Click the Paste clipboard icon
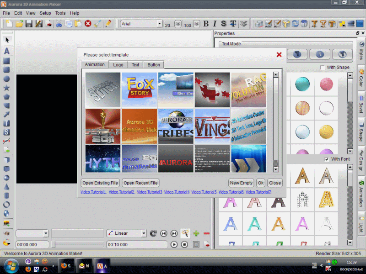This screenshot has width=366, height=274. click(78, 24)
